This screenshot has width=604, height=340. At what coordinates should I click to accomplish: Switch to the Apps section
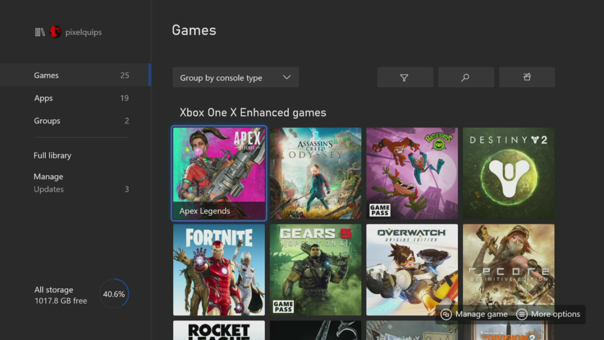point(43,98)
